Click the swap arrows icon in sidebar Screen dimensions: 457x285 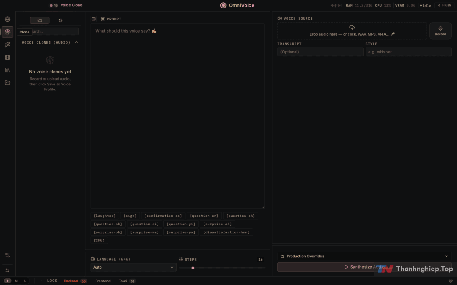(8, 270)
